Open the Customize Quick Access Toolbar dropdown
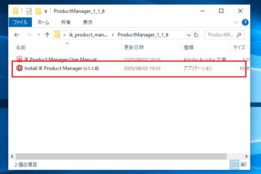Viewport: 261px width, 174px height. [x=46, y=12]
